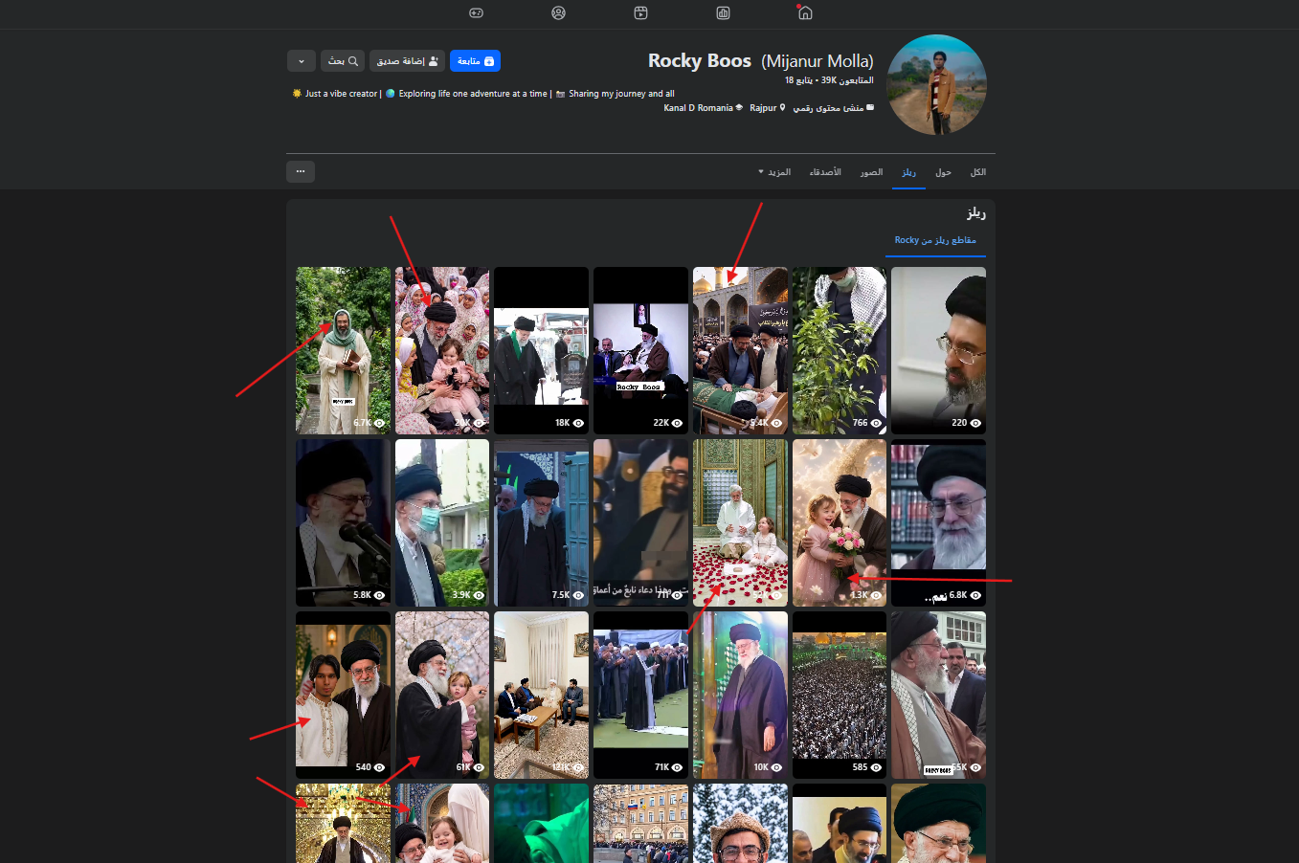Click the إضافة صديق add friend button
Viewport: 1299px width, 863px height.
coord(407,61)
